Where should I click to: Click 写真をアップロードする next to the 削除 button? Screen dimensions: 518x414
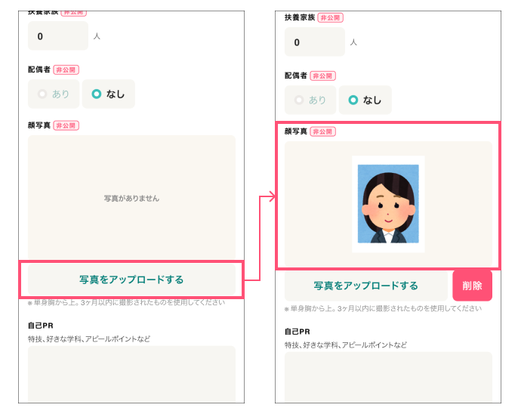point(365,286)
